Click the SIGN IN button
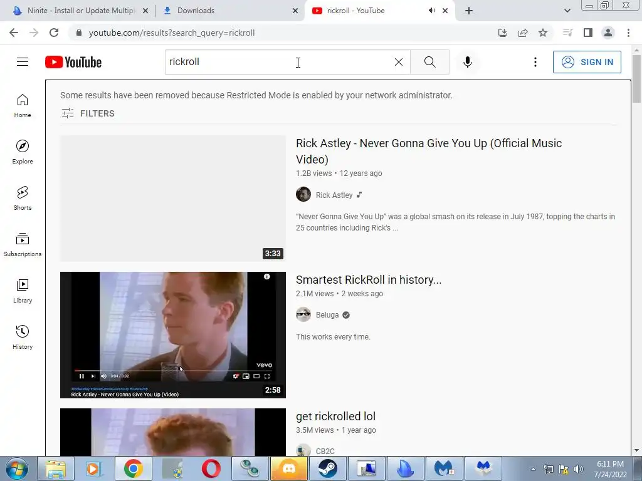Image resolution: width=642 pixels, height=481 pixels. point(587,62)
